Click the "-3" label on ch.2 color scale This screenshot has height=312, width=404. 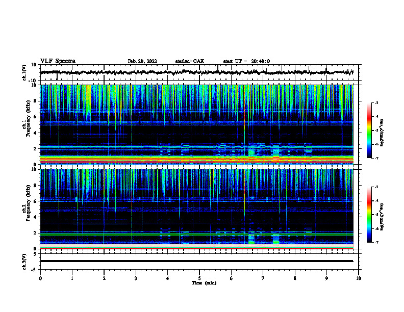[376, 187]
